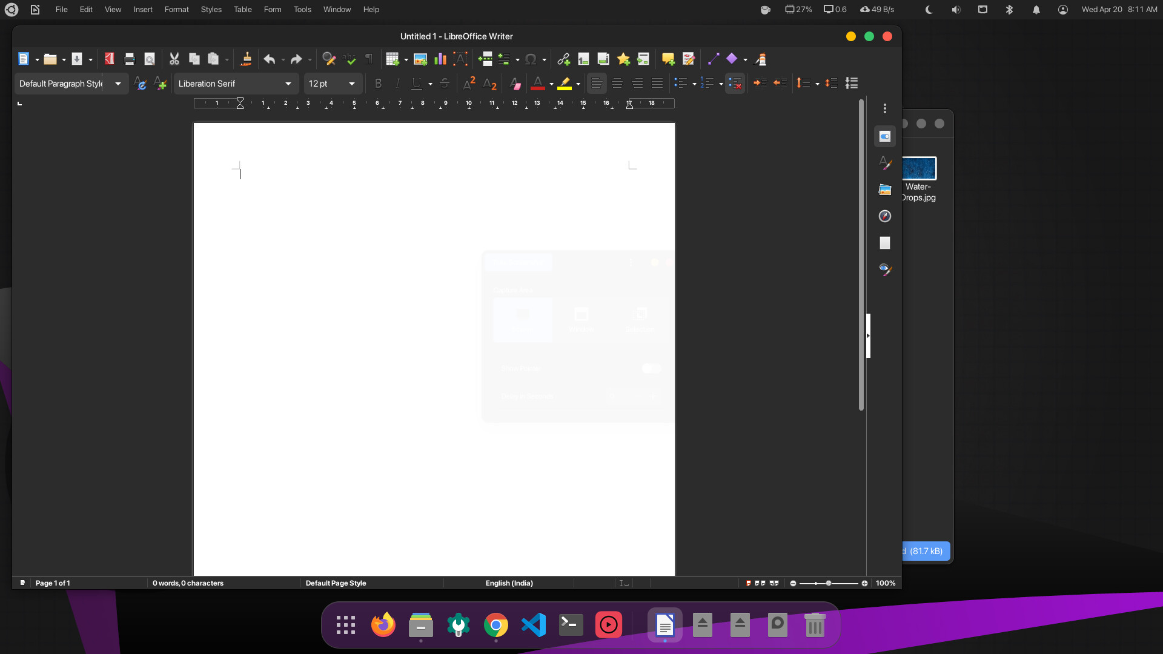This screenshot has width=1163, height=654.
Task: Click the red font color swatch
Action: 537,84
